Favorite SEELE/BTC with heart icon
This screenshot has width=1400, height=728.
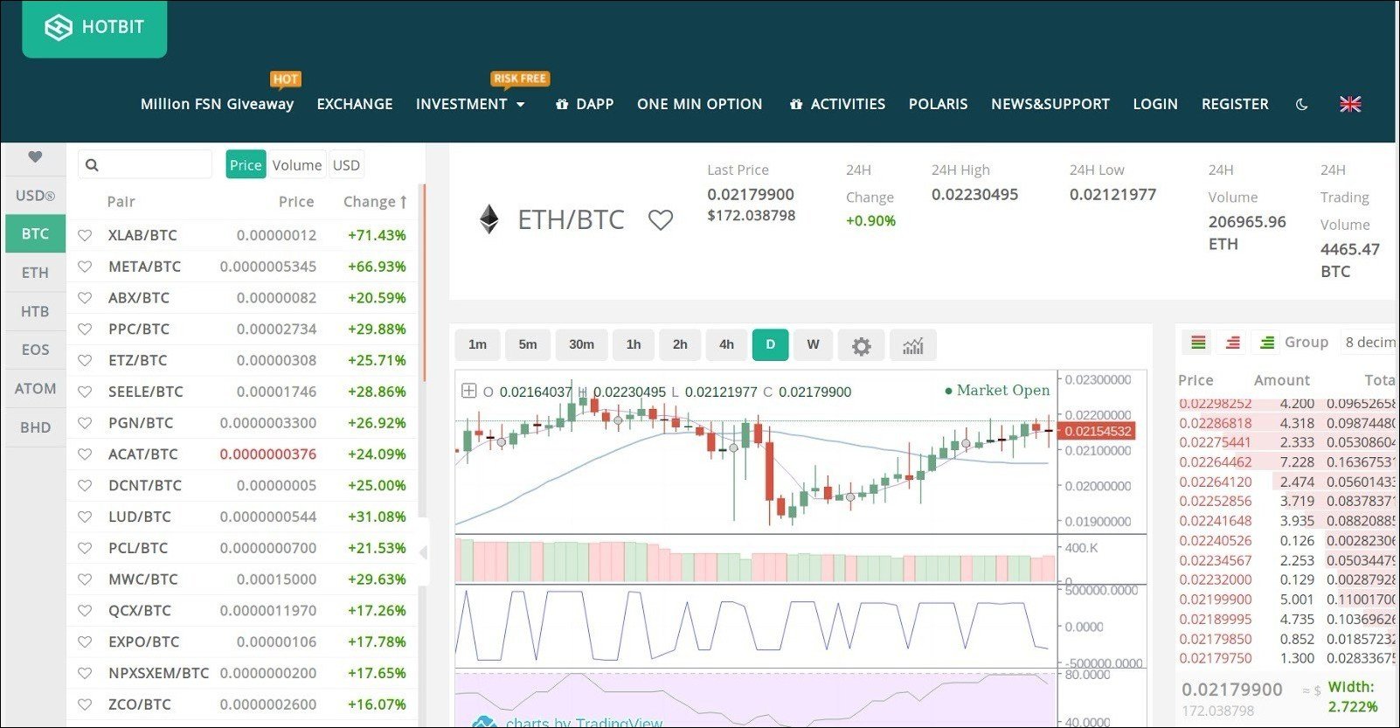[85, 392]
